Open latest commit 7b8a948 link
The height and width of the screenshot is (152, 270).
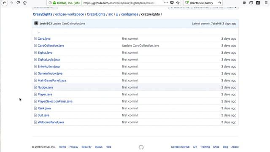pyautogui.click(x=216, y=24)
